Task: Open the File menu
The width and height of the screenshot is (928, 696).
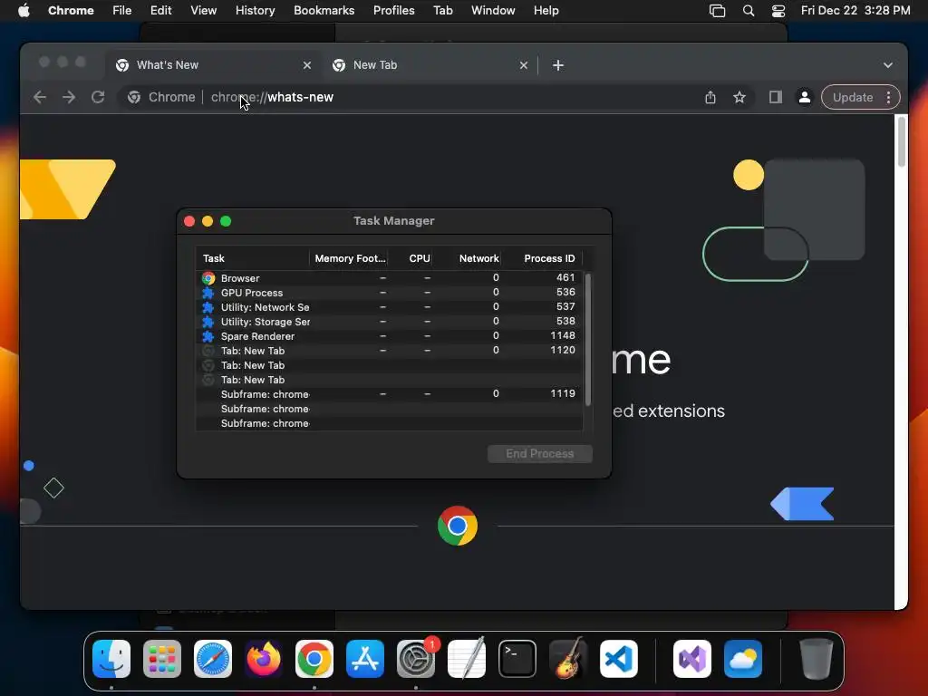Action: pos(122,11)
